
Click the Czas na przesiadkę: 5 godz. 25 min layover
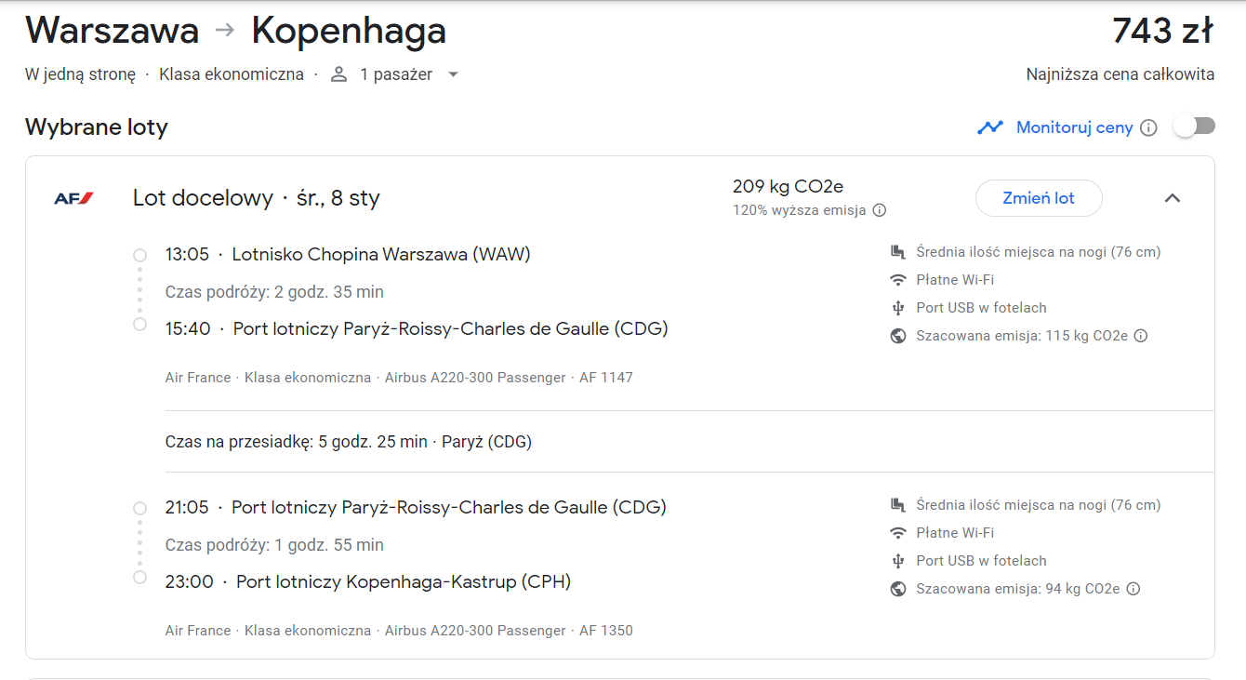coord(349,442)
